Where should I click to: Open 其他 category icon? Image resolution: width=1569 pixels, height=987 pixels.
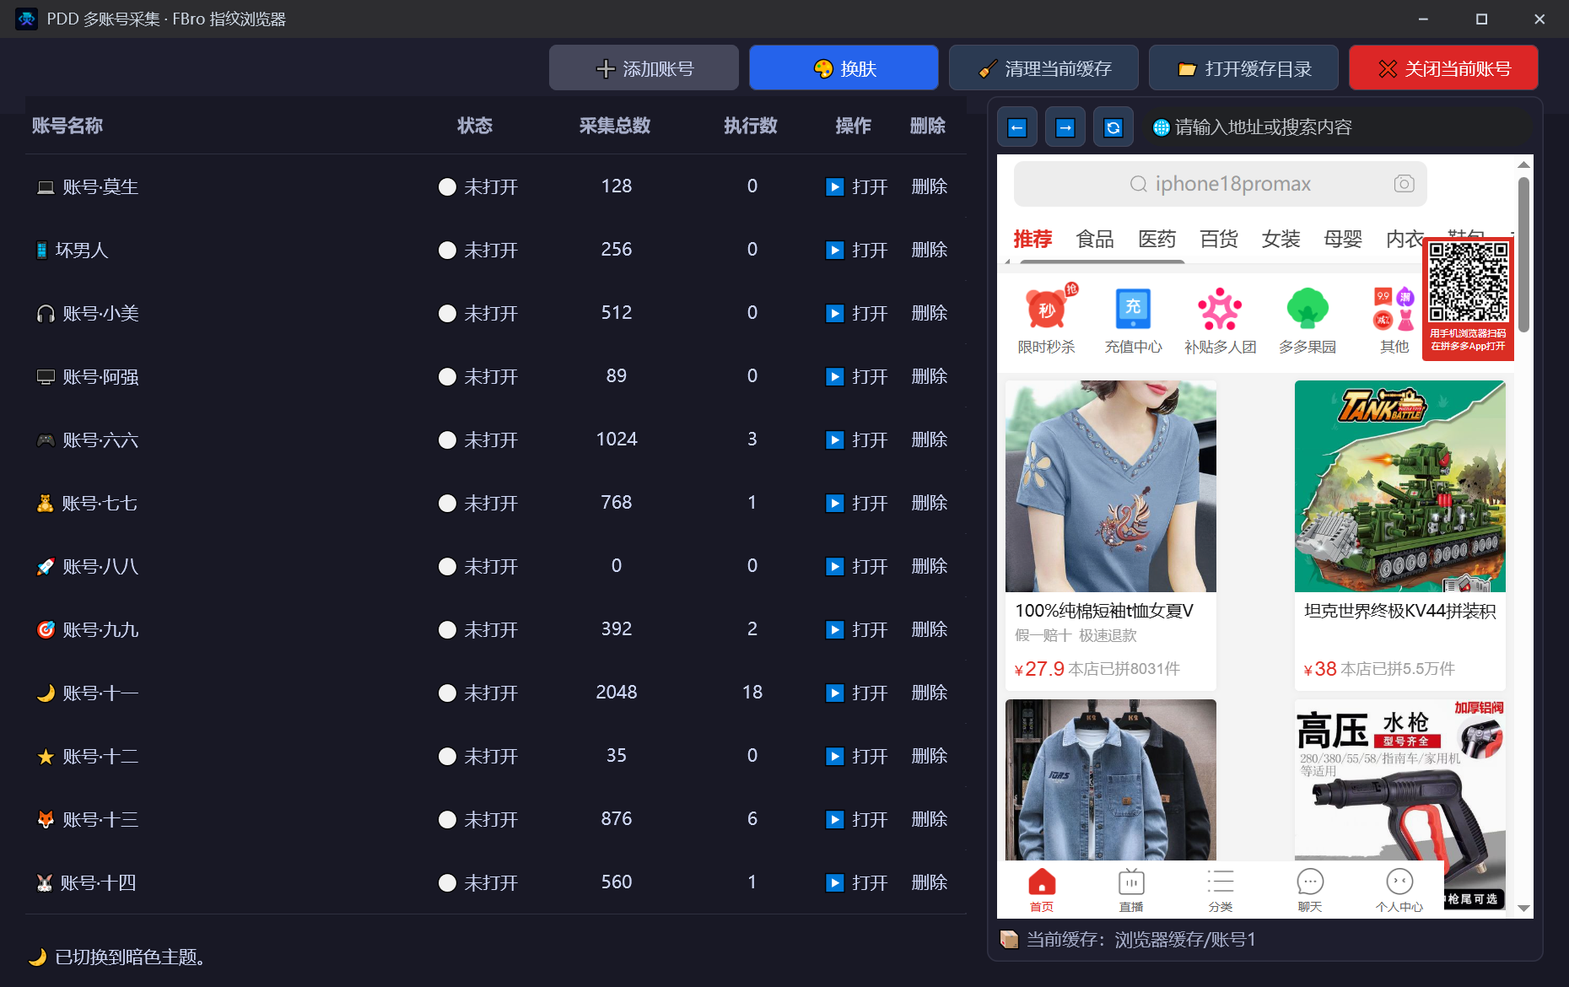click(1394, 309)
